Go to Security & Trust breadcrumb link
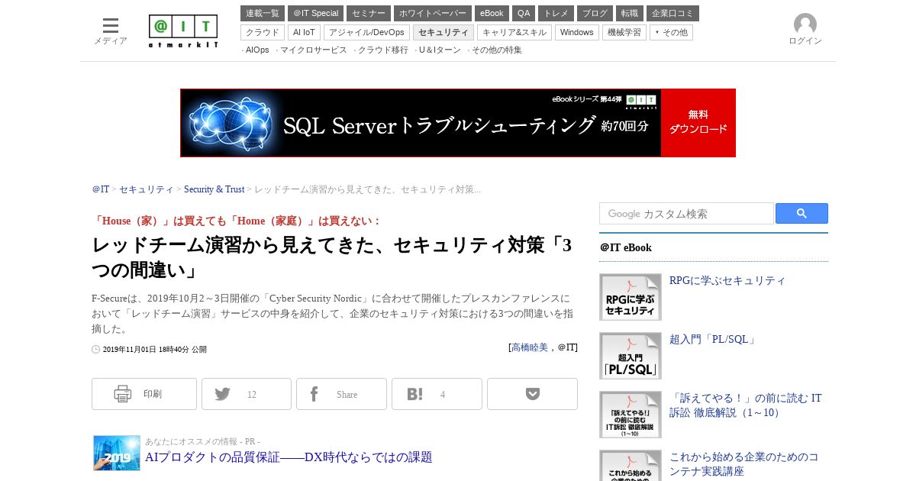The width and height of the screenshot is (916, 481). (214, 189)
